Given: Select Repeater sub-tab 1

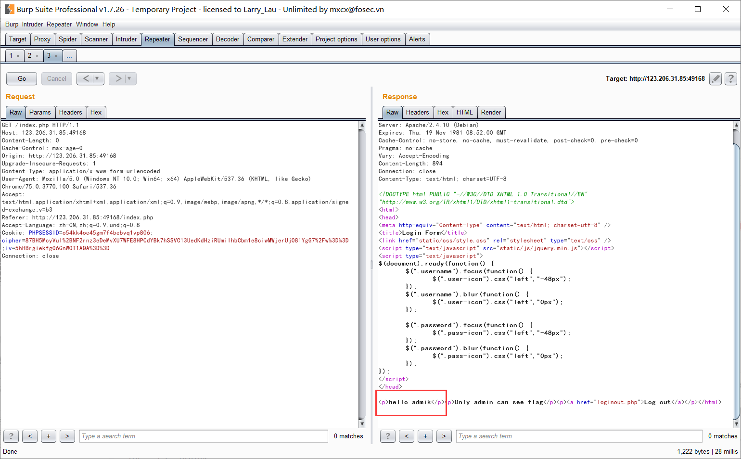Looking at the screenshot, I should 11,56.
